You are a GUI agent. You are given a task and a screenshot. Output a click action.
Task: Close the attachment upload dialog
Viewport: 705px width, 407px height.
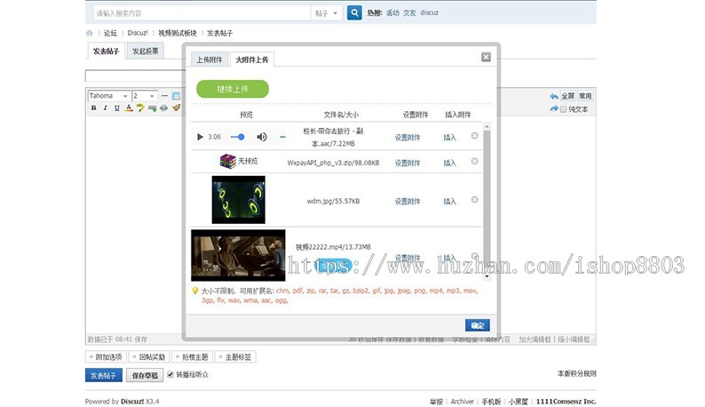(x=486, y=57)
